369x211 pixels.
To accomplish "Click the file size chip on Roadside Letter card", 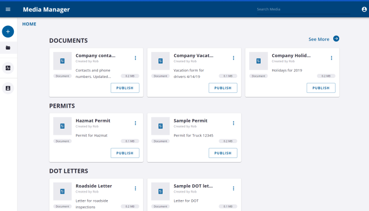I will (130, 206).
